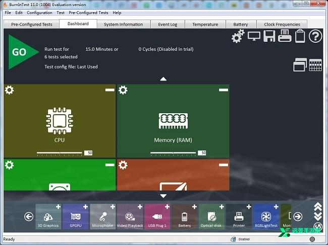Open test preferences double-gear icon

point(238,36)
